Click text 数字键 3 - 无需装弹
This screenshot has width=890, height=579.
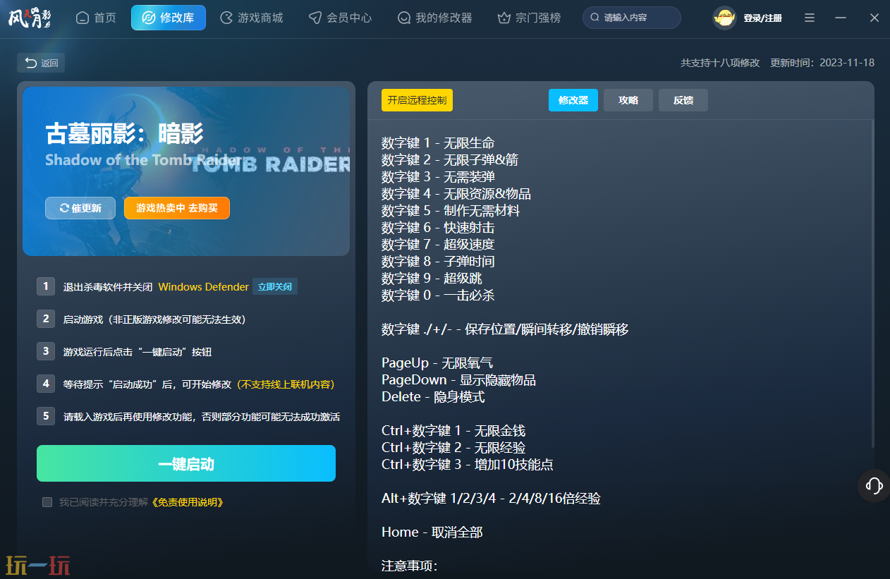[438, 177]
